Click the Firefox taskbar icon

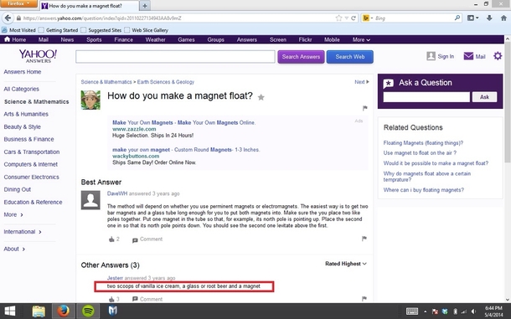(63, 311)
